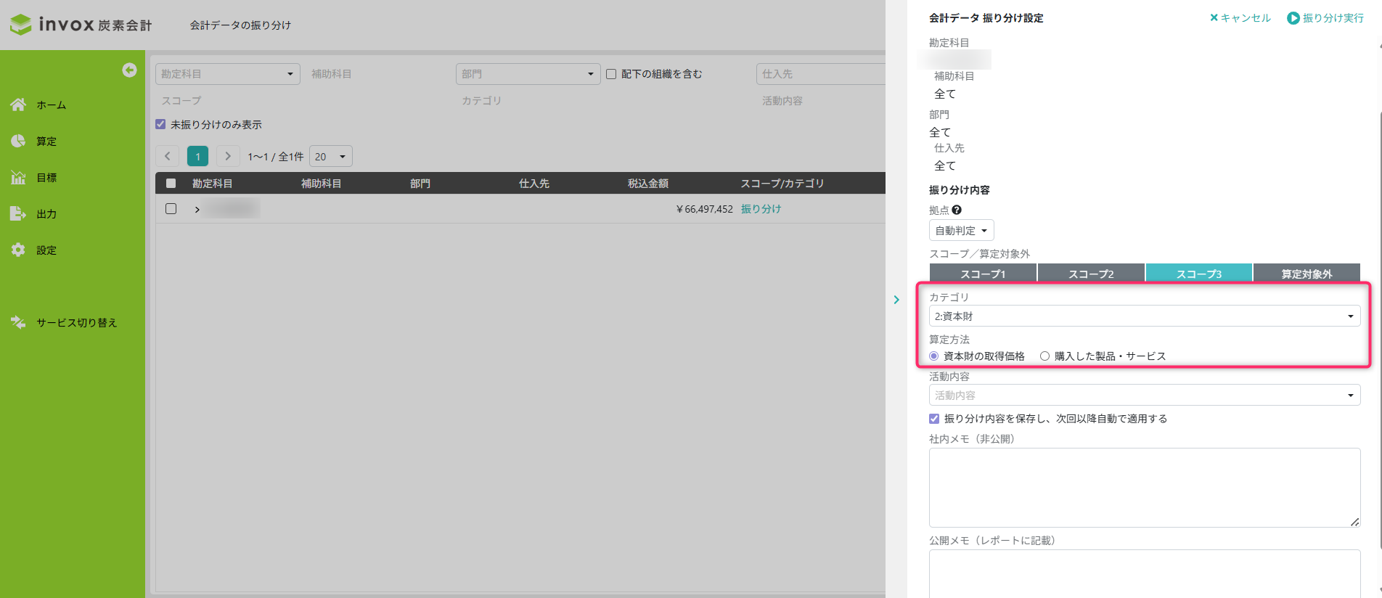1382x598 pixels.
Task: Click into the 社内メモ text area
Action: pos(1144,487)
